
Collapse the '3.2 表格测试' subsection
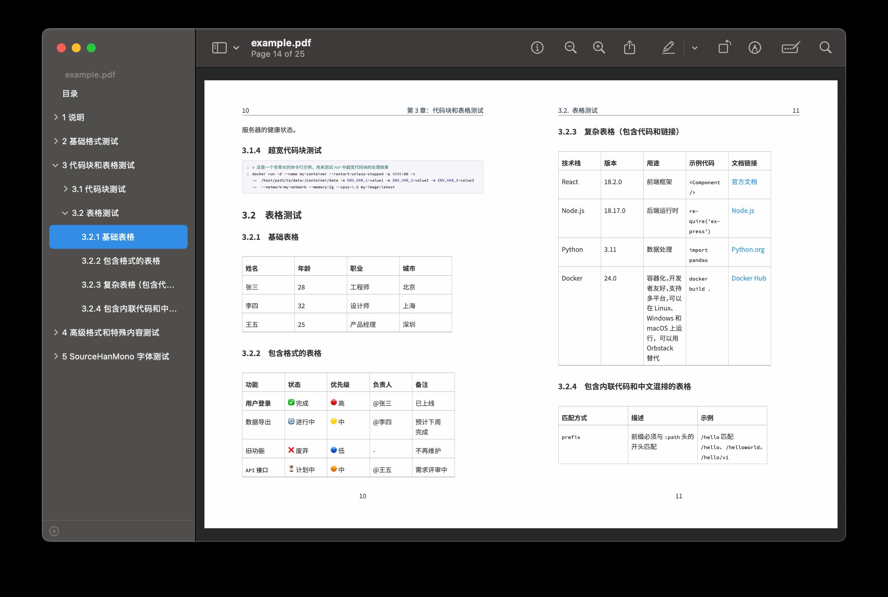65,213
